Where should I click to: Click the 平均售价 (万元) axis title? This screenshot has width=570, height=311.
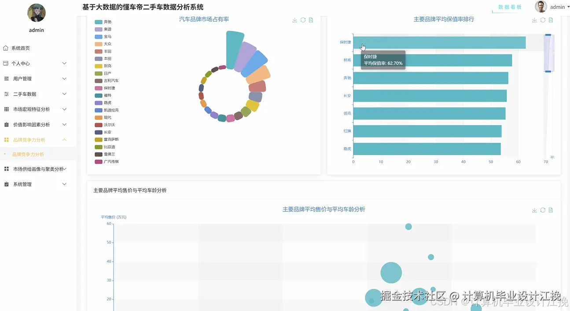point(114,217)
